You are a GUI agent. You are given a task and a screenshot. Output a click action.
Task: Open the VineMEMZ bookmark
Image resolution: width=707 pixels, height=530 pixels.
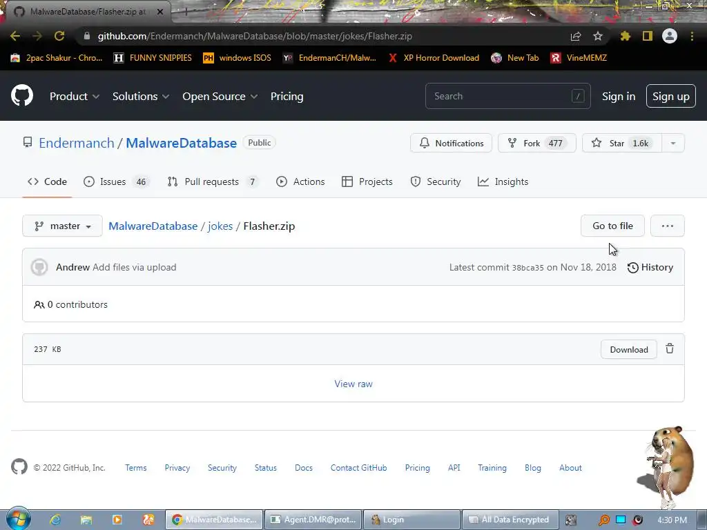coord(579,58)
